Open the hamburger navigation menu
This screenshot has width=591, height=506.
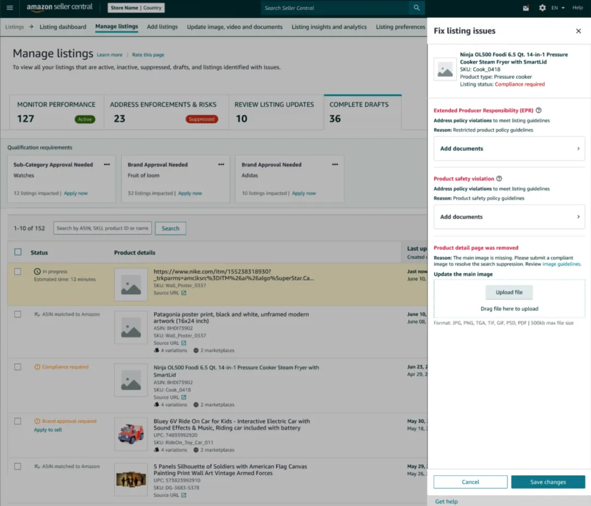(x=9, y=8)
